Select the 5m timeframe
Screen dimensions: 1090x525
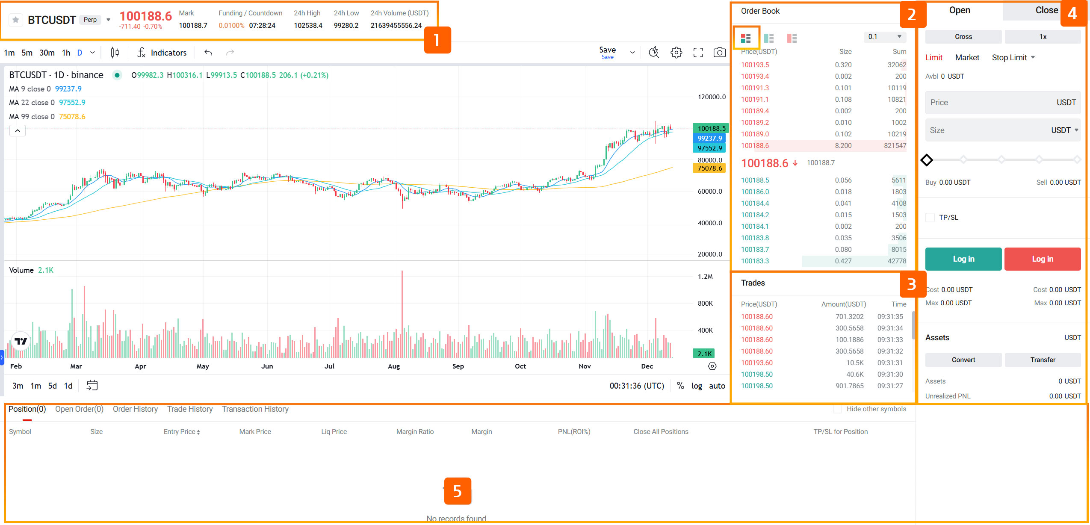(27, 53)
